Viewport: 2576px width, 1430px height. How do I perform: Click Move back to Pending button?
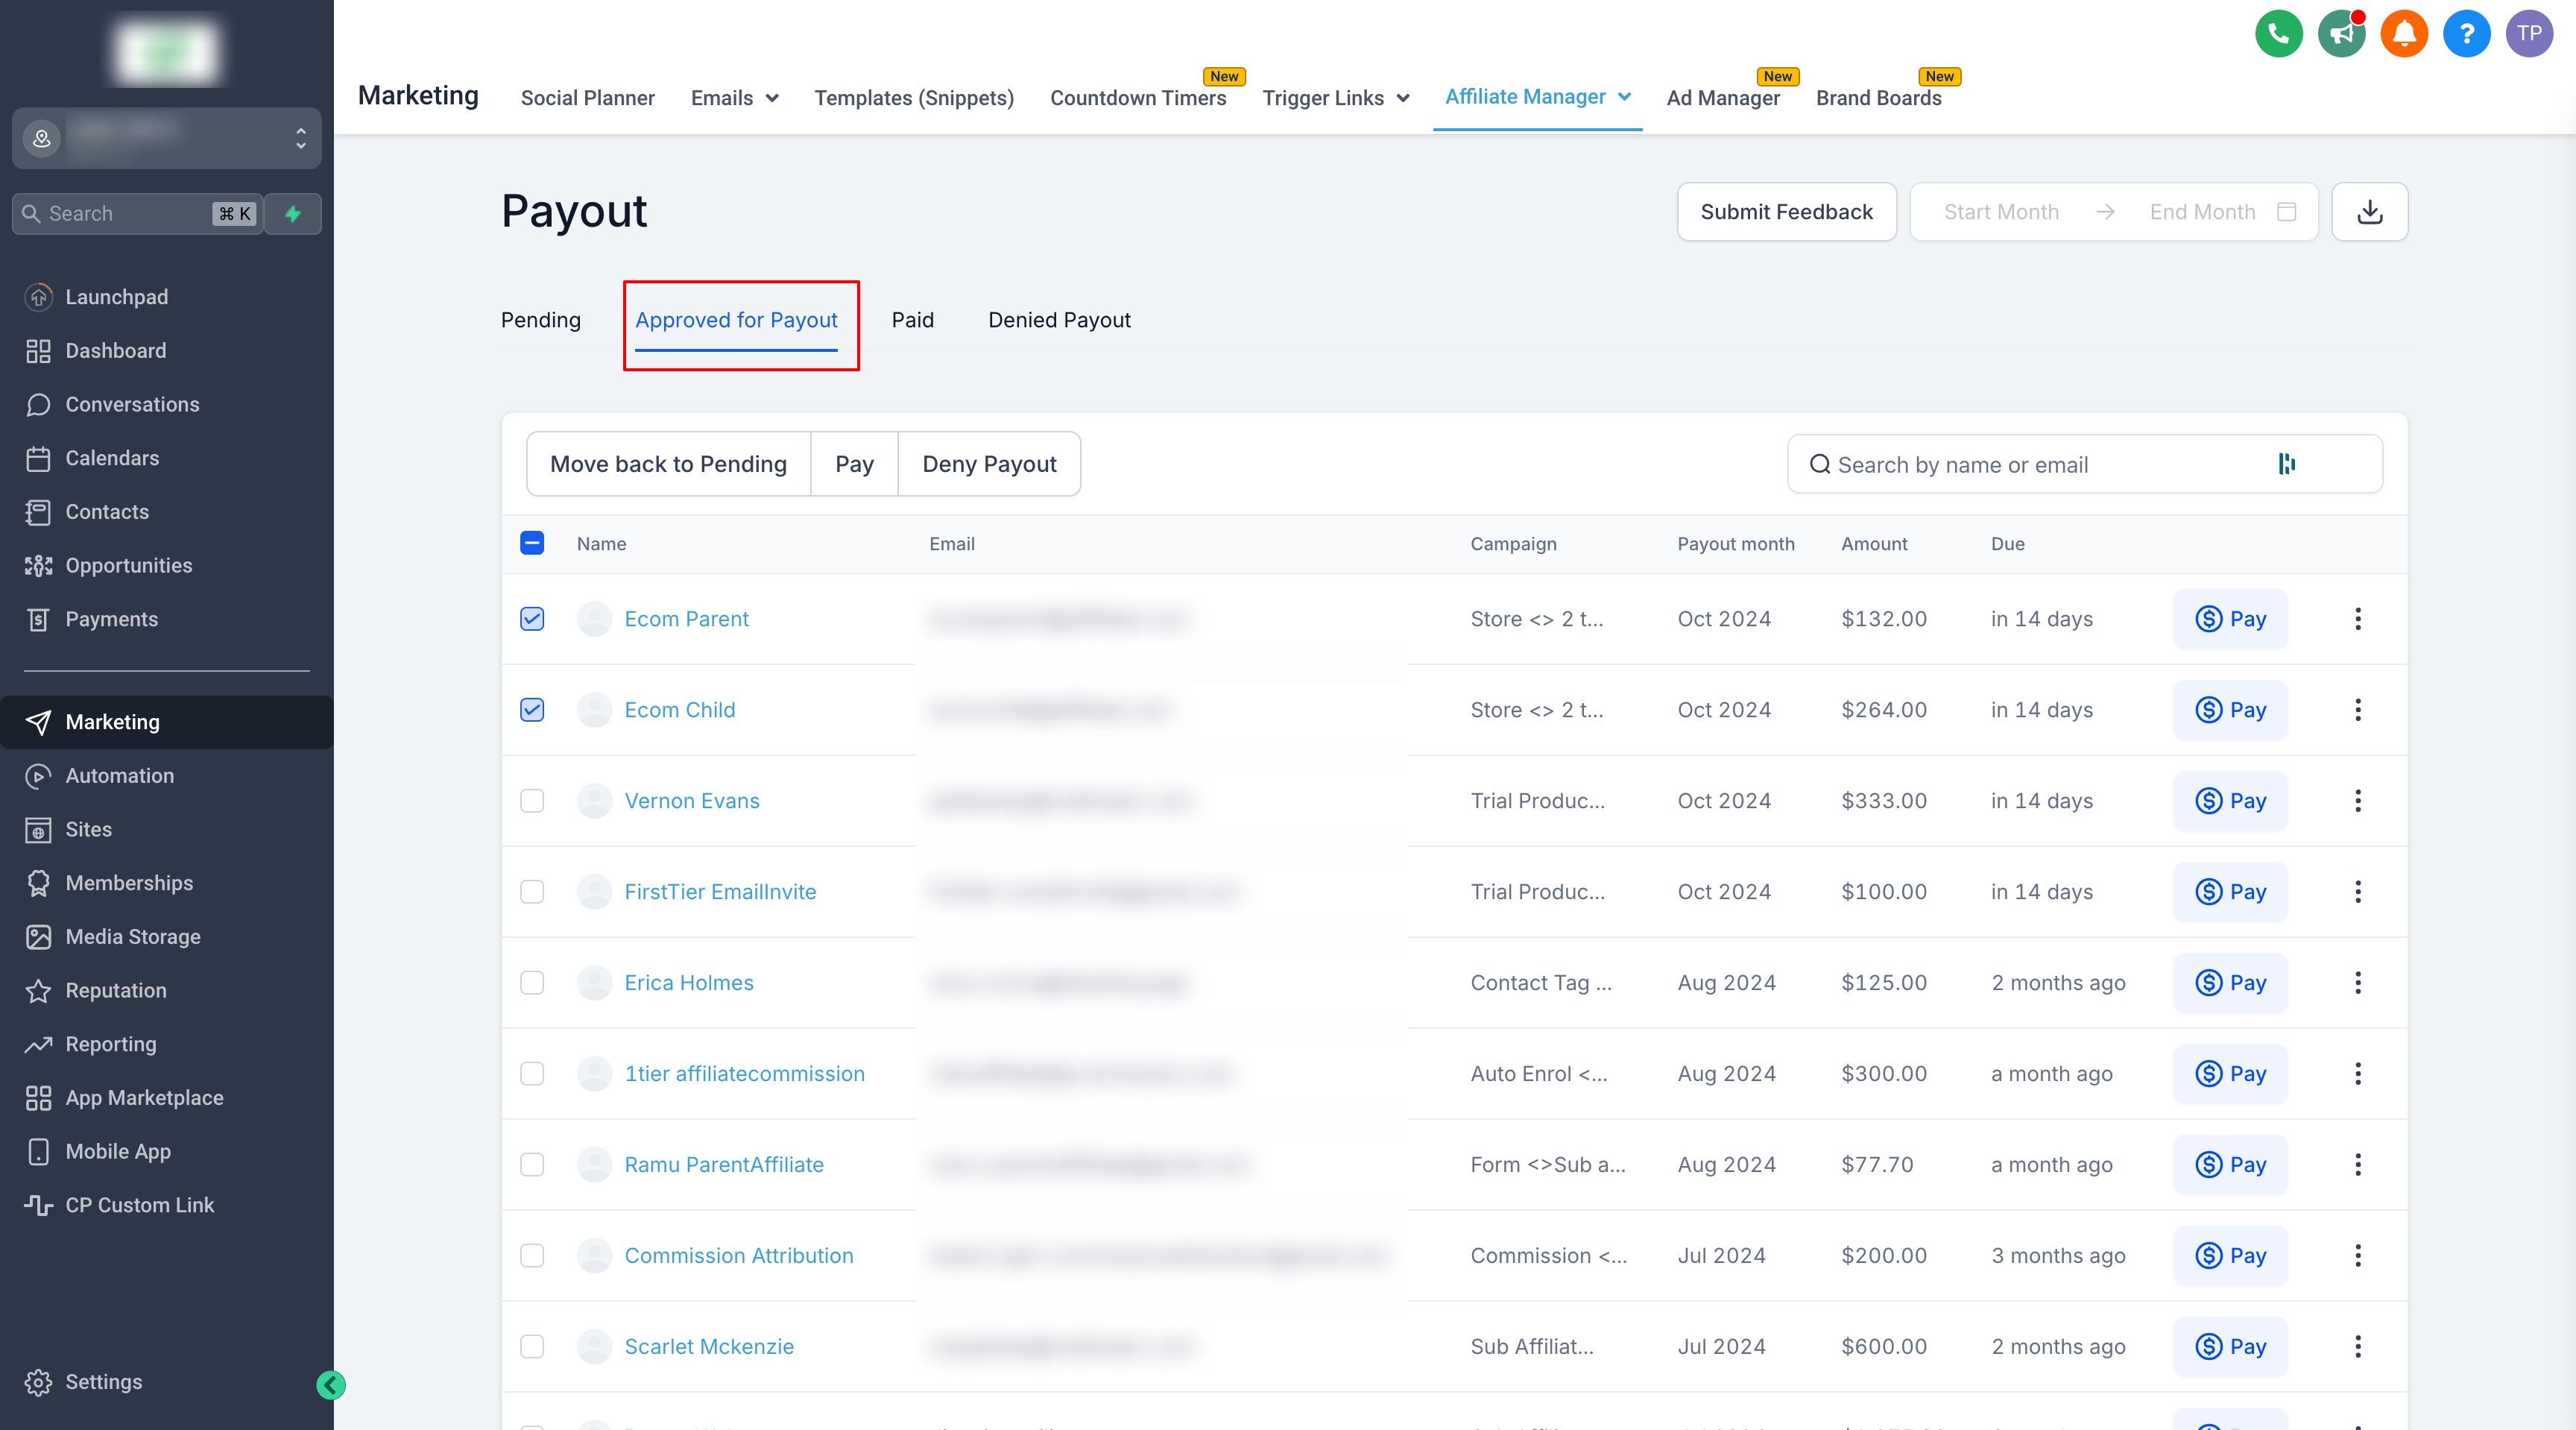point(668,464)
